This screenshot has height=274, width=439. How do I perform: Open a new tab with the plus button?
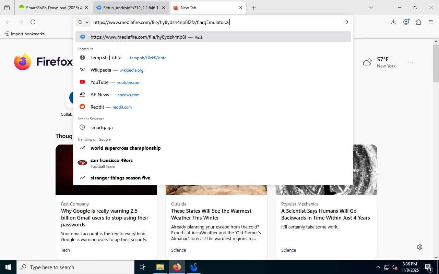coord(253,8)
